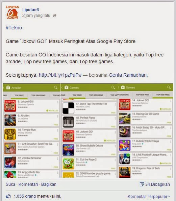The image size is (176, 201).
Task: Open Genta Ramadhan's tagged profile
Action: click(x=128, y=75)
